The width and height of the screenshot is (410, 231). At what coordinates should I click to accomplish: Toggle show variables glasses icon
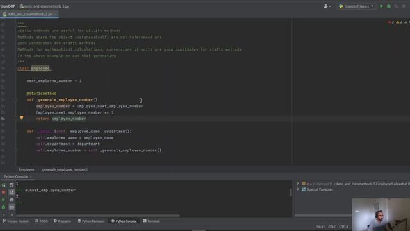click(x=12, y=207)
